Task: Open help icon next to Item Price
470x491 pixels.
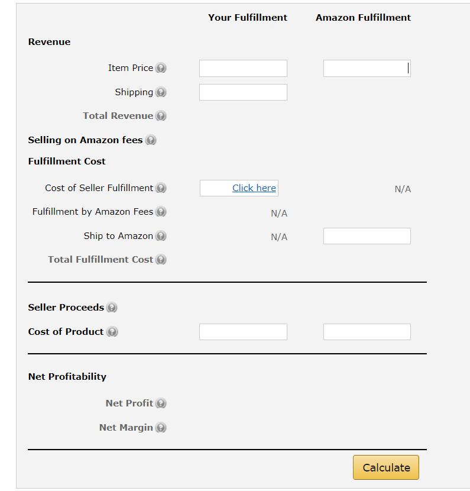Action: 161,68
